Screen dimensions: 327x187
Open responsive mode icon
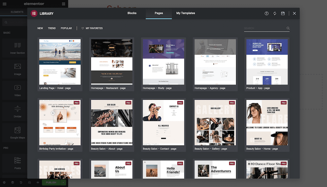(x=29, y=182)
